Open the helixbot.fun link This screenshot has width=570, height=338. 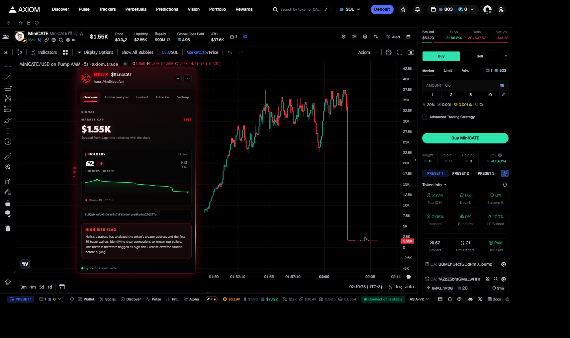click(109, 82)
